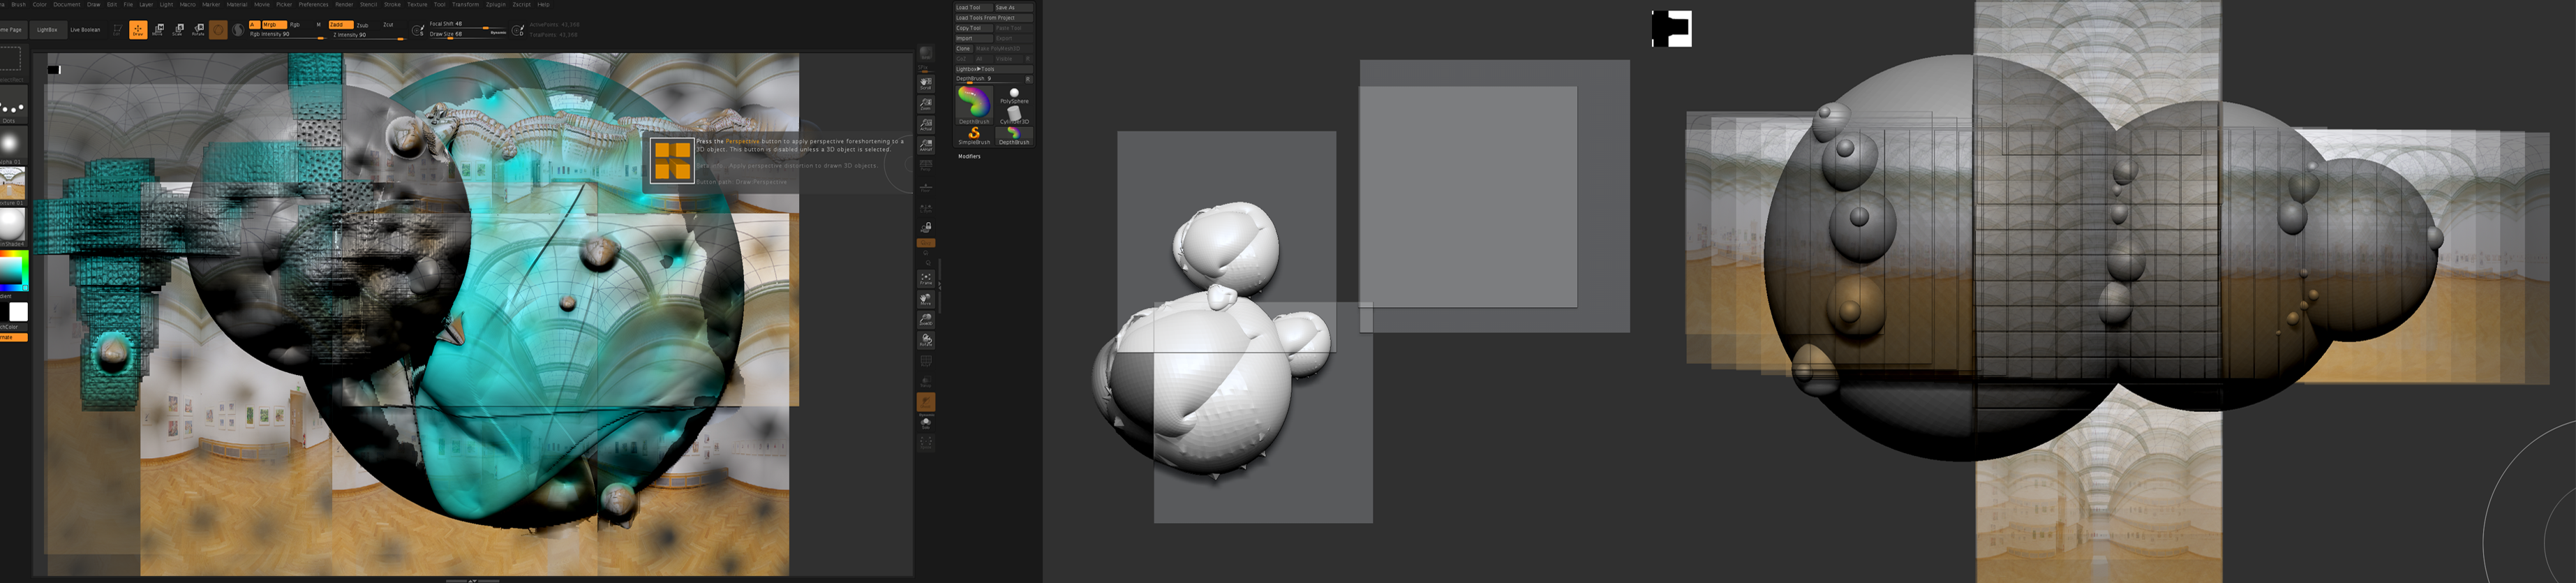Click the Zoom canvas icon
Screen dimensions: 2576x583
[926, 104]
